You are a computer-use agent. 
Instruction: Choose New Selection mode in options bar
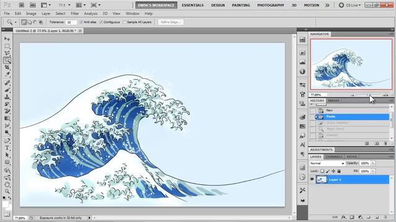click(x=24, y=22)
